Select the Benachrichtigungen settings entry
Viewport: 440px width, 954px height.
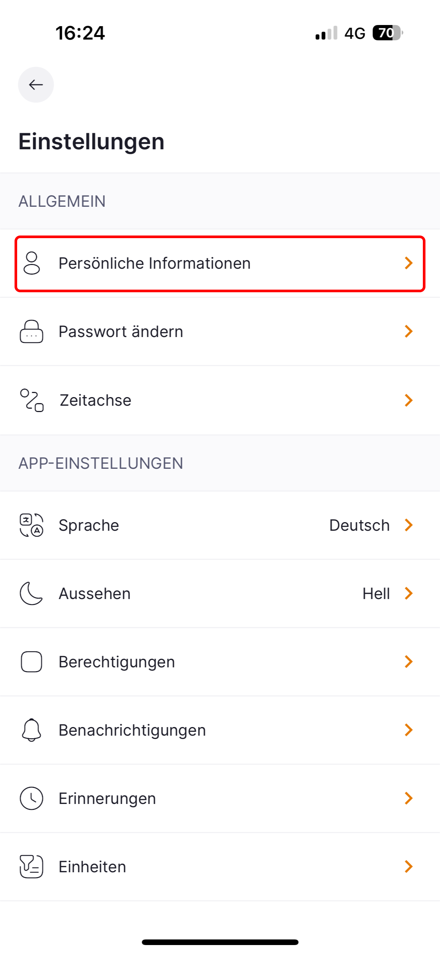pos(220,730)
